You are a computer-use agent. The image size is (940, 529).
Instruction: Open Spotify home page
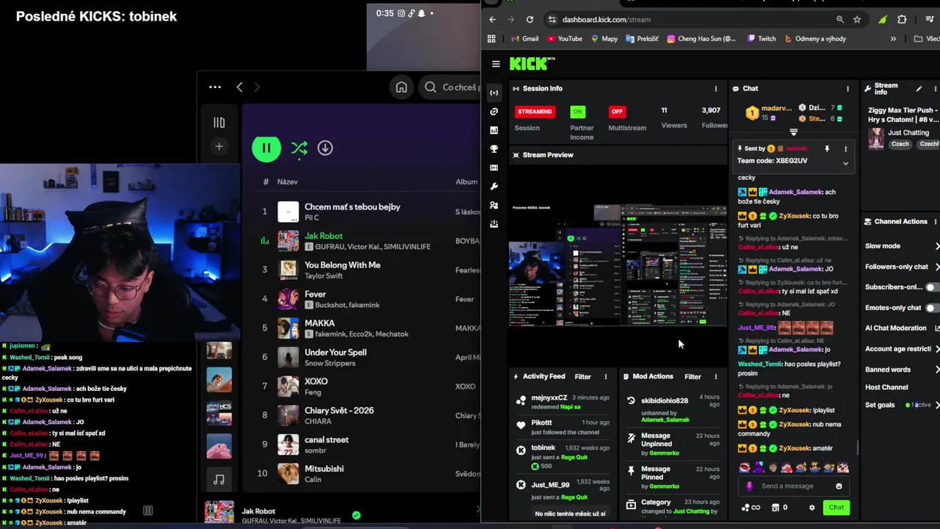401,87
